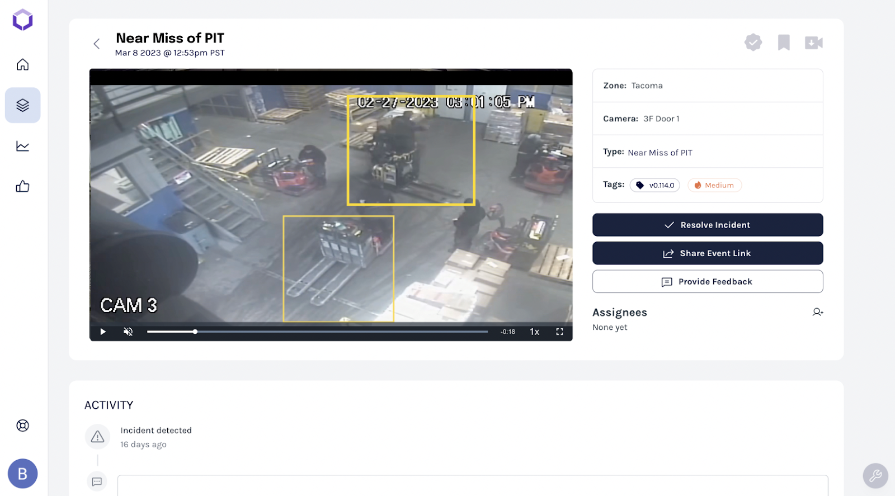Enter fullscreen video mode
895x496 pixels.
(x=559, y=332)
